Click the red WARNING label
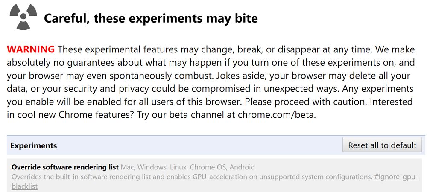This screenshot has width=427, height=192. click(x=31, y=49)
